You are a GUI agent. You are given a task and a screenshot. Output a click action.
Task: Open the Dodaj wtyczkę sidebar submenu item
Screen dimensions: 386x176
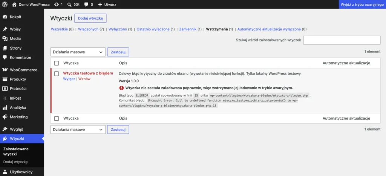click(x=15, y=162)
